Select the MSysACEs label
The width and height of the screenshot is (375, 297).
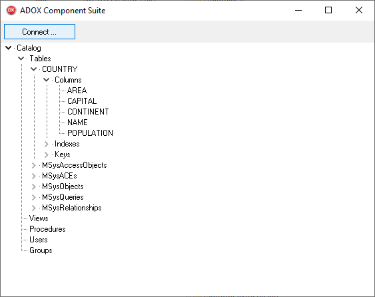59,176
